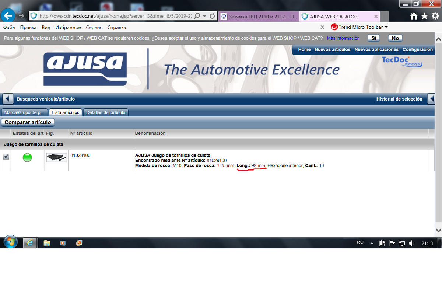Image resolution: width=442 pixels, height=291 pixels.
Task: Click the page scrollbar up arrow
Action: [438, 39]
